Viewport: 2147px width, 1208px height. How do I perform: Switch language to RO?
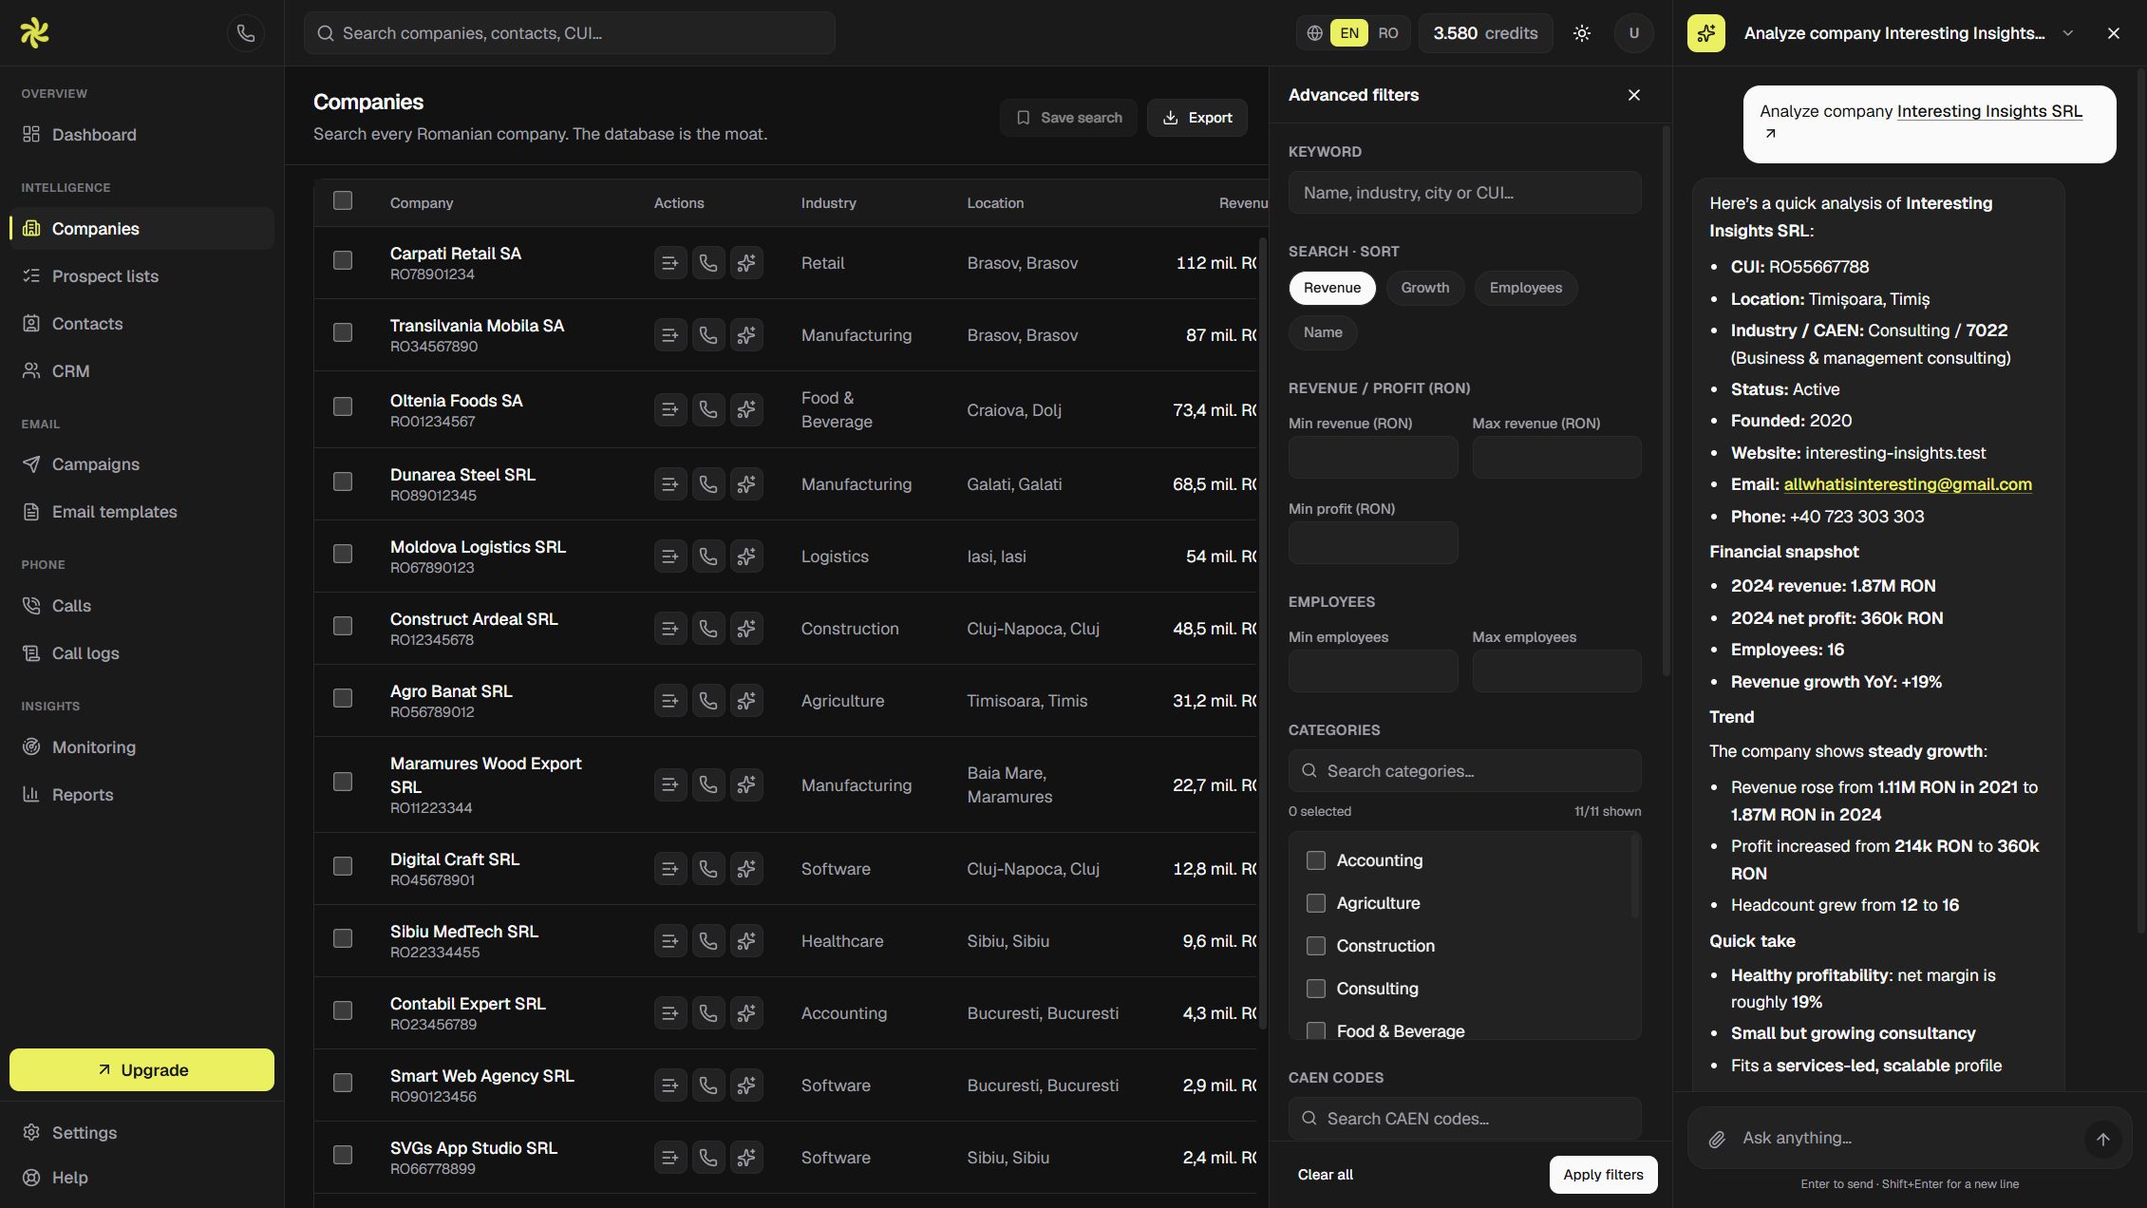tap(1387, 33)
